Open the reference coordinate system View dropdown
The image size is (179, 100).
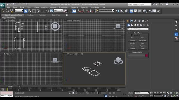(58, 11)
